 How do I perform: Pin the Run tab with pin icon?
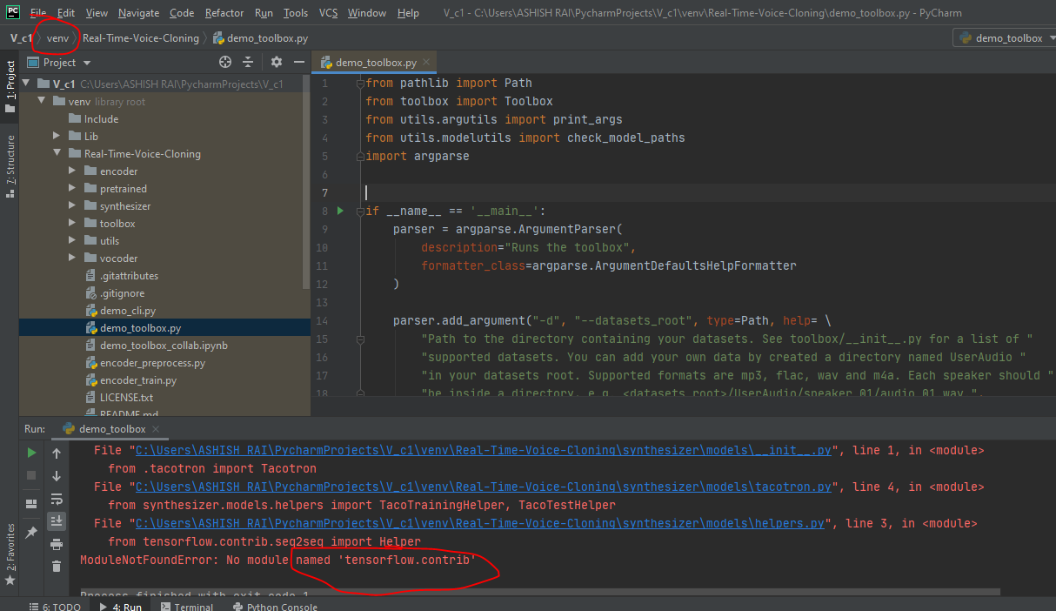pyautogui.click(x=31, y=532)
